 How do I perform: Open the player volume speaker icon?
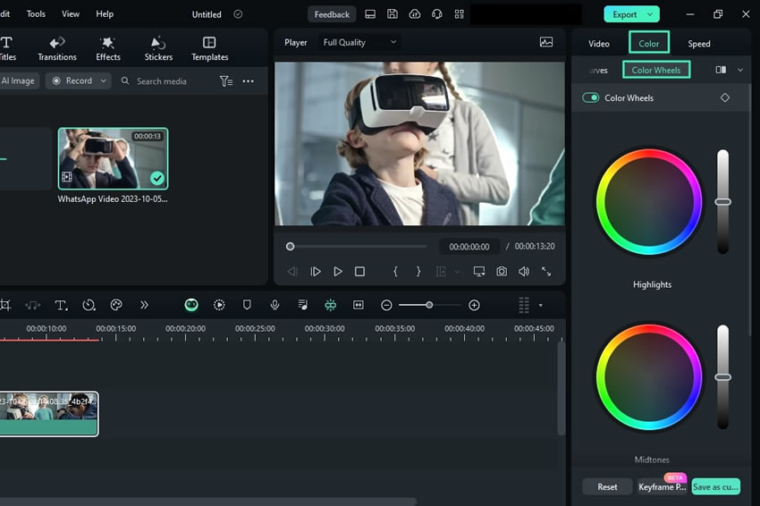pos(524,272)
